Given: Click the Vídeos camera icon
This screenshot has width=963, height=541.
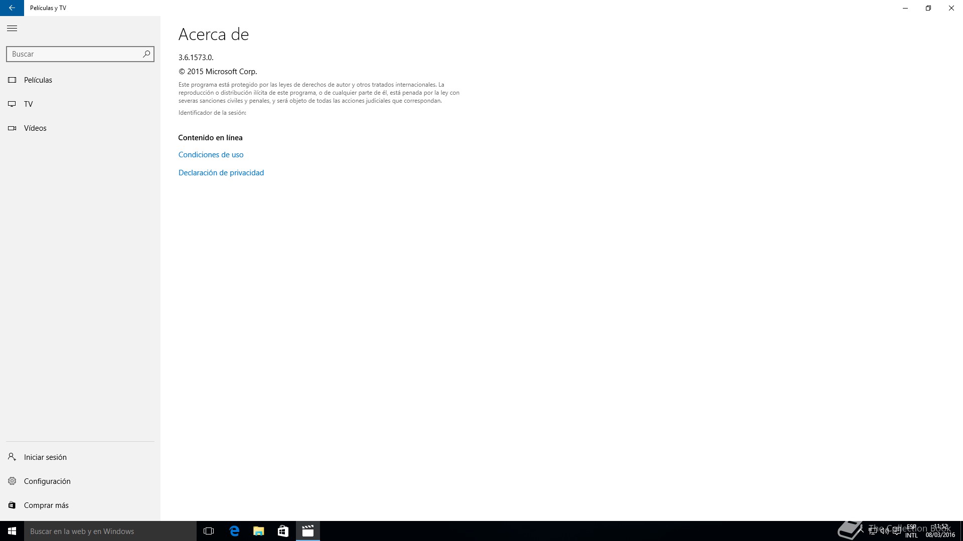Looking at the screenshot, I should (x=12, y=128).
